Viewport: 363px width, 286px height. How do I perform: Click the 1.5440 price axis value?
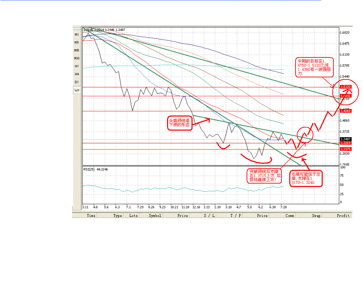tap(344, 76)
